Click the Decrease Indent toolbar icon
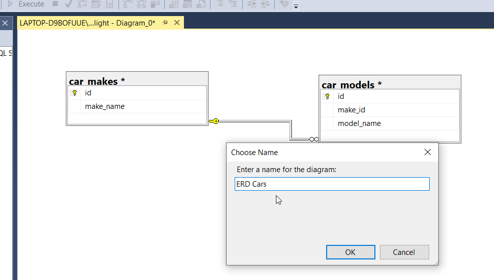The height and width of the screenshot is (280, 494). pos(251,4)
